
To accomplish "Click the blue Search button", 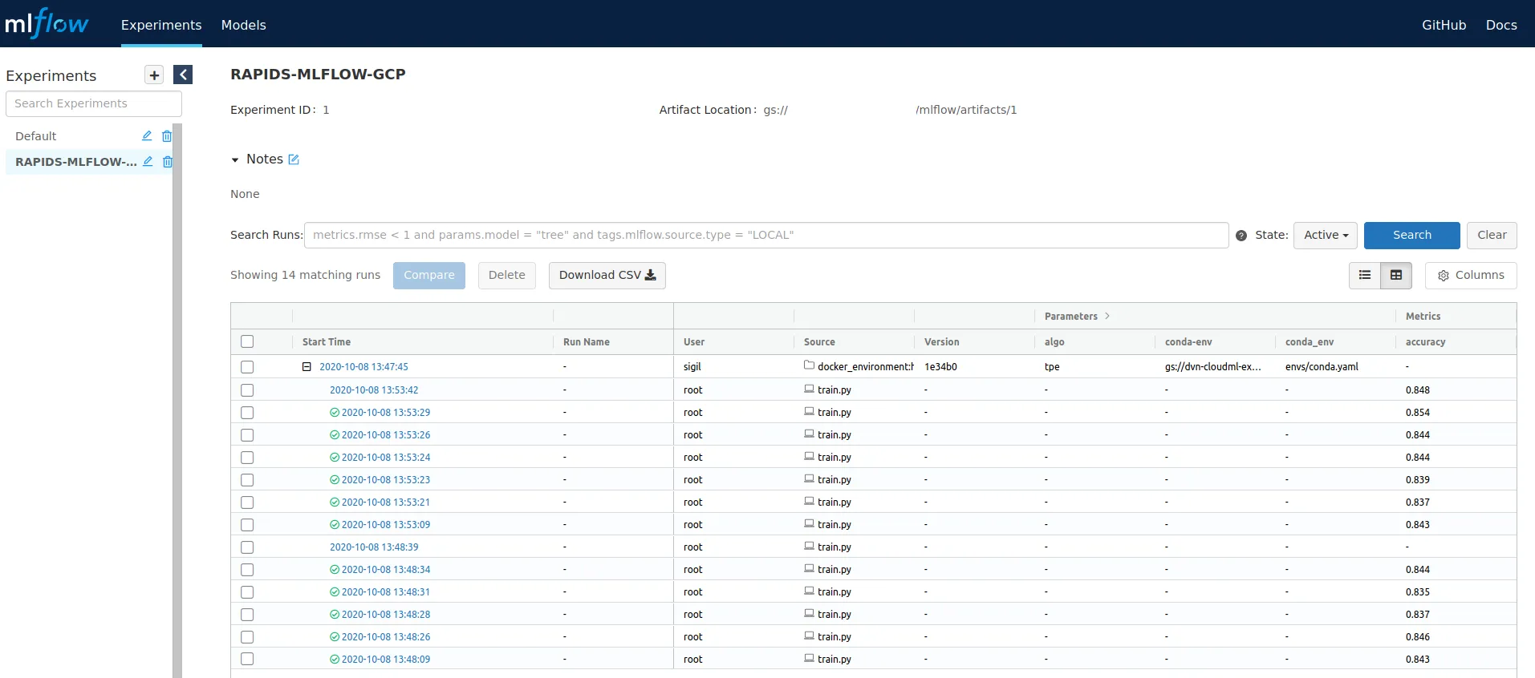I will pyautogui.click(x=1412, y=236).
